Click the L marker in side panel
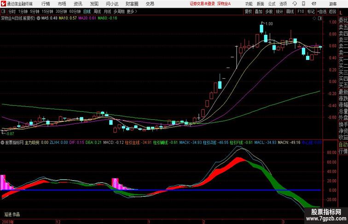Viewport: 348px width, 224px height. coord(341,13)
